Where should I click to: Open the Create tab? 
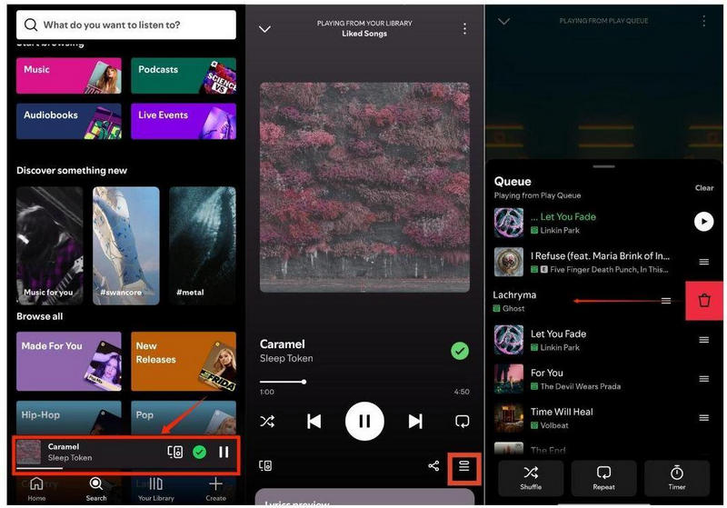pos(215,490)
